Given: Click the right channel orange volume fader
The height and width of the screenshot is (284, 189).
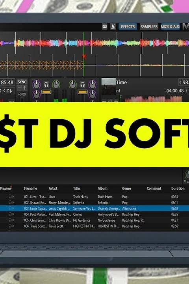Looking at the screenshot, I should (x=82, y=92).
